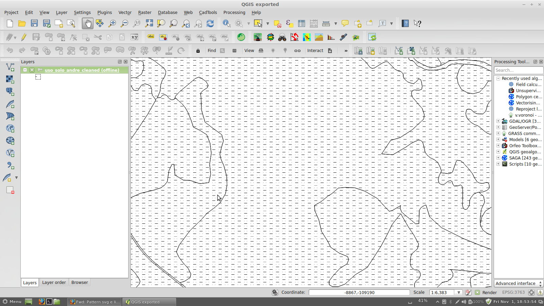544x306 pixels.
Task: Click the Identify Features tool
Action: point(226,23)
